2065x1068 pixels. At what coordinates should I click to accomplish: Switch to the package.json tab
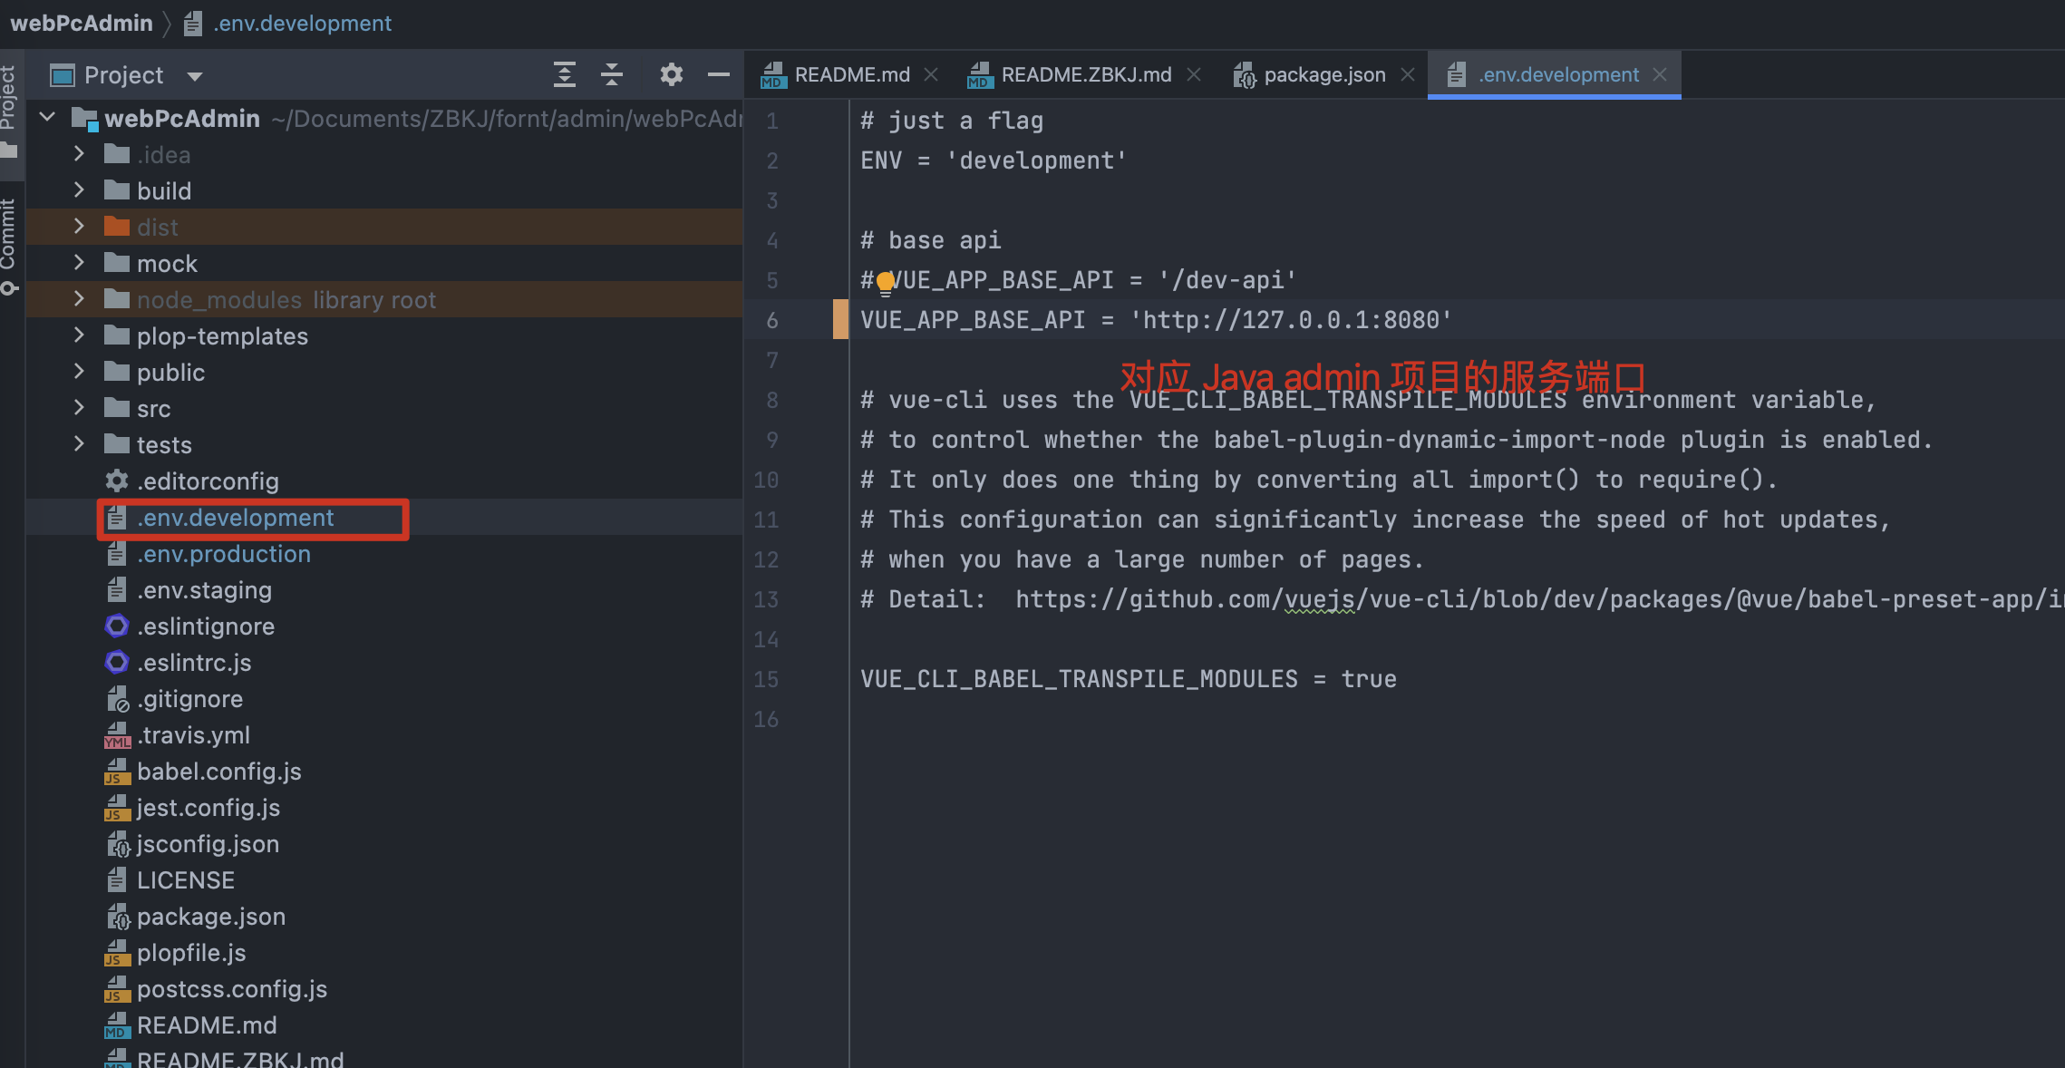1323,74
